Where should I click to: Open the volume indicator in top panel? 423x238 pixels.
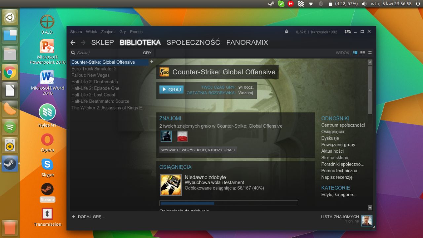(364, 4)
